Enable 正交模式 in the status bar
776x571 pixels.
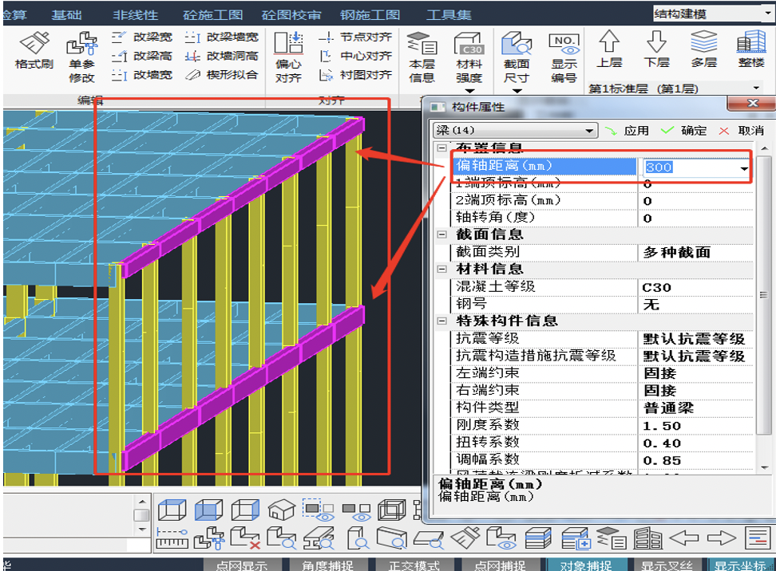point(414,564)
